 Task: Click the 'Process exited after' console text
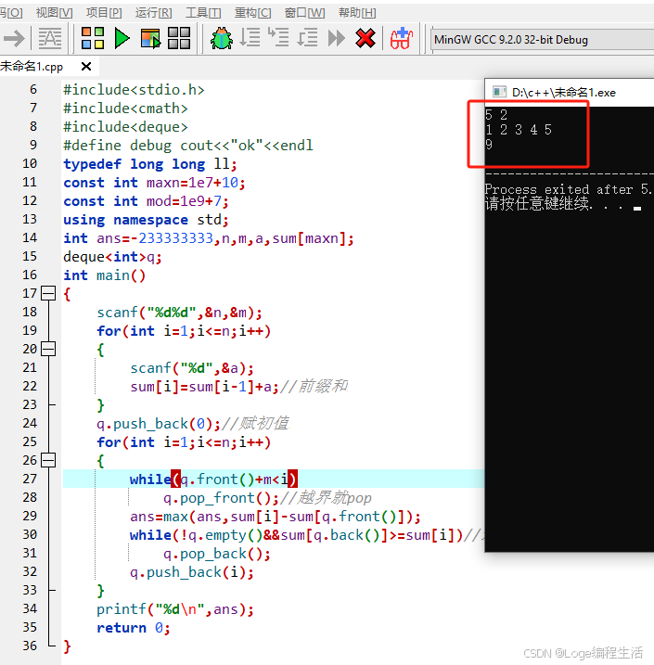tap(560, 188)
